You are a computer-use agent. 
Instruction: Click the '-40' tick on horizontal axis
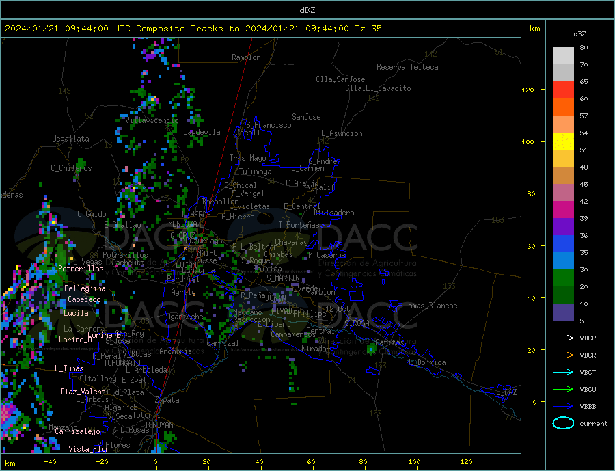coord(50,462)
